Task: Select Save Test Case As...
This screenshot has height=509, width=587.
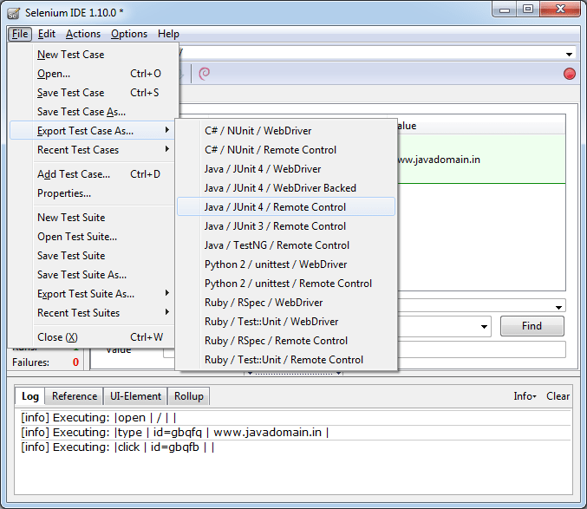Action: (93, 112)
